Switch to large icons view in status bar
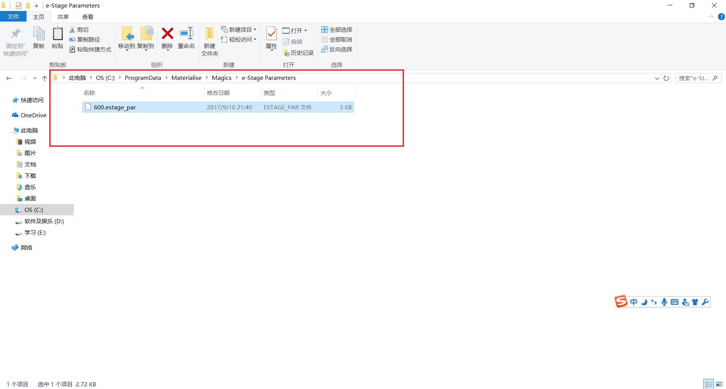This screenshot has height=389, width=726. point(719,384)
